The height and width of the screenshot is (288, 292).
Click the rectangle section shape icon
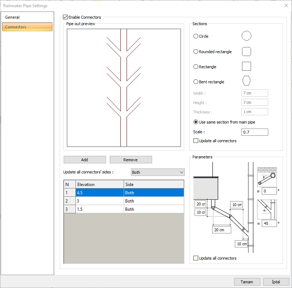[x=246, y=66]
